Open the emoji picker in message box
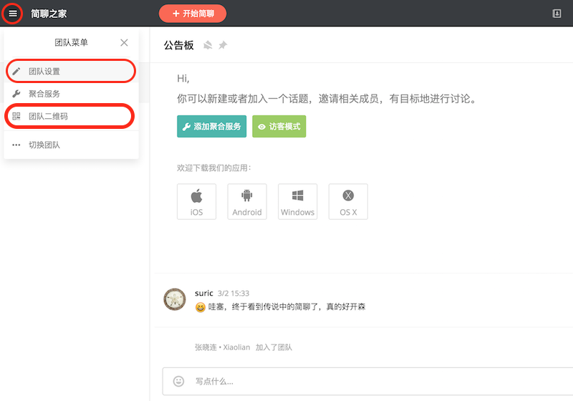The width and height of the screenshot is (573, 401). [179, 382]
